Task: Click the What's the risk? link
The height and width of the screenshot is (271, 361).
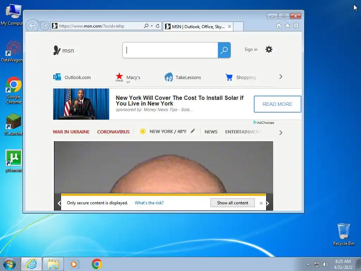Action: pyautogui.click(x=149, y=203)
